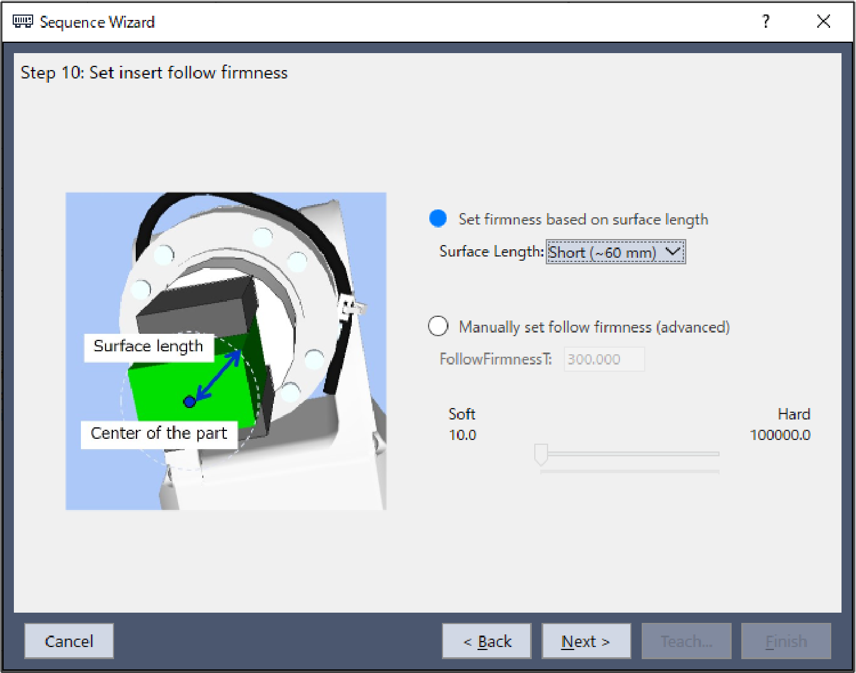Click the firmness slider thumb
This screenshot has width=856, height=673.
click(541, 455)
